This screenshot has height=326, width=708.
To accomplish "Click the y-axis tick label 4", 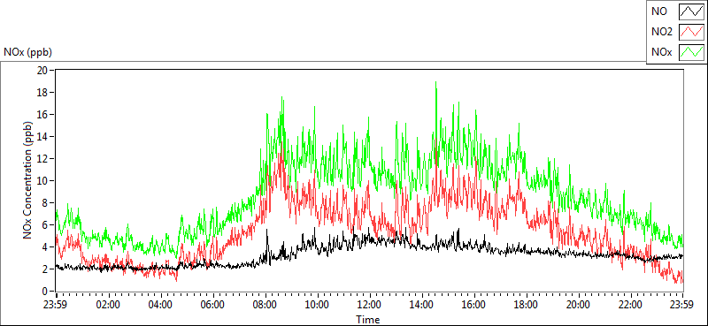I will (x=45, y=247).
